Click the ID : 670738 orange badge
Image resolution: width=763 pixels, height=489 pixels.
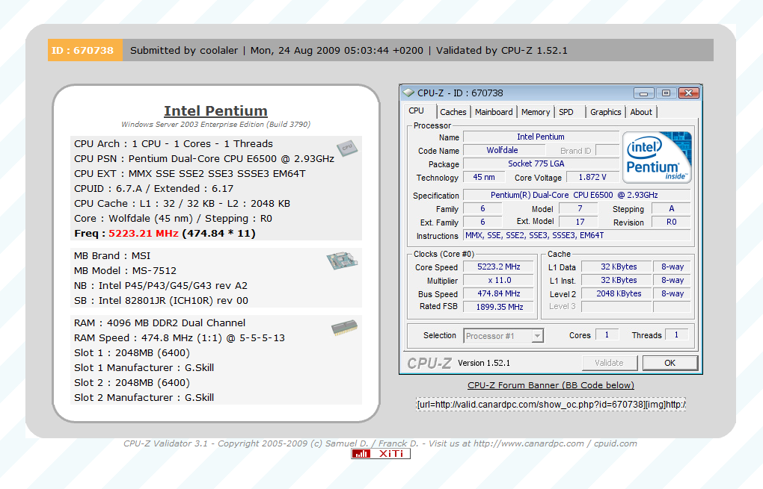click(x=85, y=50)
